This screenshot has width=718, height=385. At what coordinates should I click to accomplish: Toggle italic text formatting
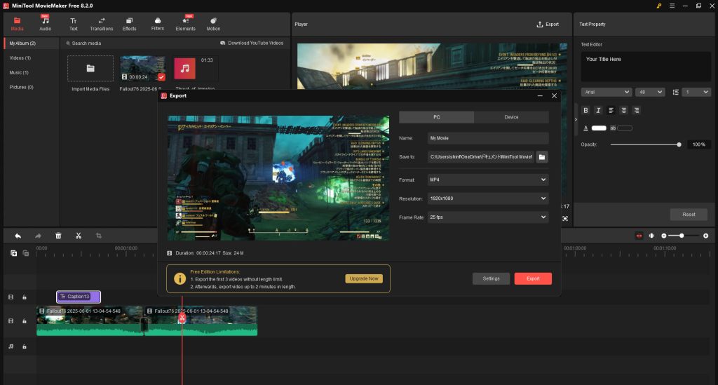(598, 110)
